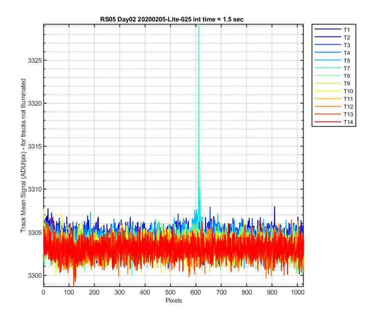Click the light green T8 legend line sample
The image size is (387, 322).
pos(328,76)
